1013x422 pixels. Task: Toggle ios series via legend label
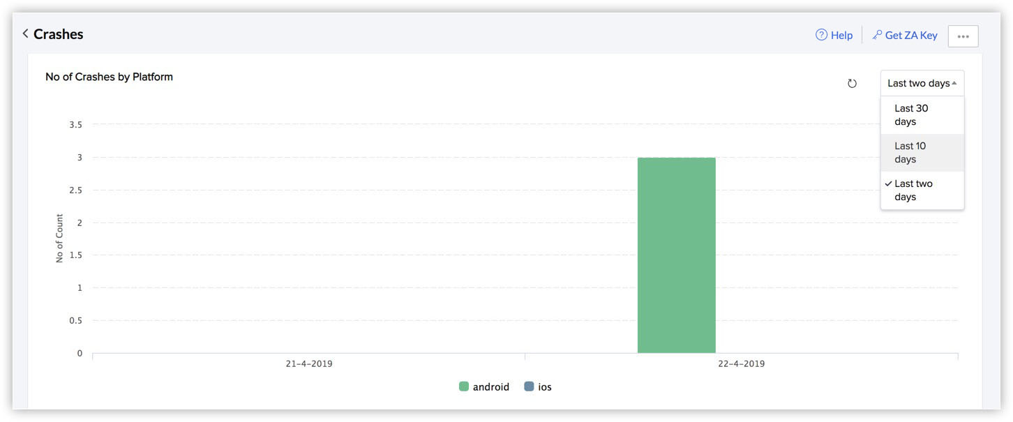pos(545,386)
